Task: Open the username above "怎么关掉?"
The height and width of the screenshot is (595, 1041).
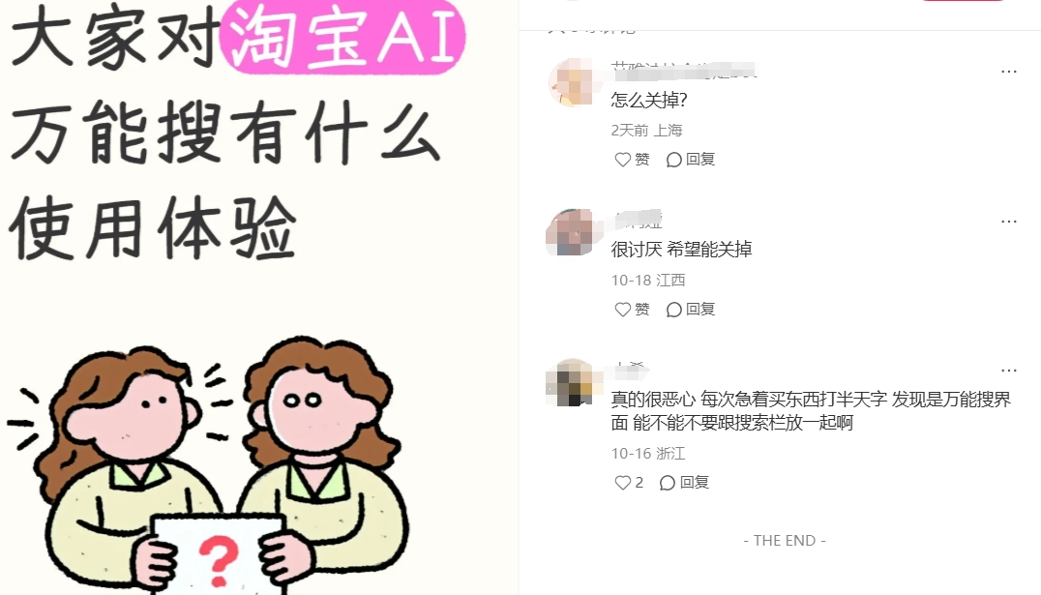Action: click(683, 70)
